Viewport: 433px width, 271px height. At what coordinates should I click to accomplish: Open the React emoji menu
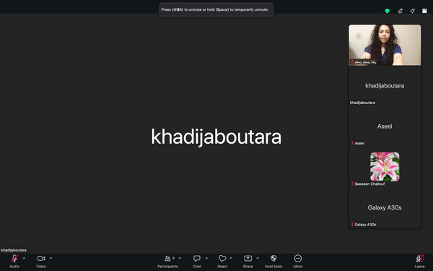click(x=222, y=261)
